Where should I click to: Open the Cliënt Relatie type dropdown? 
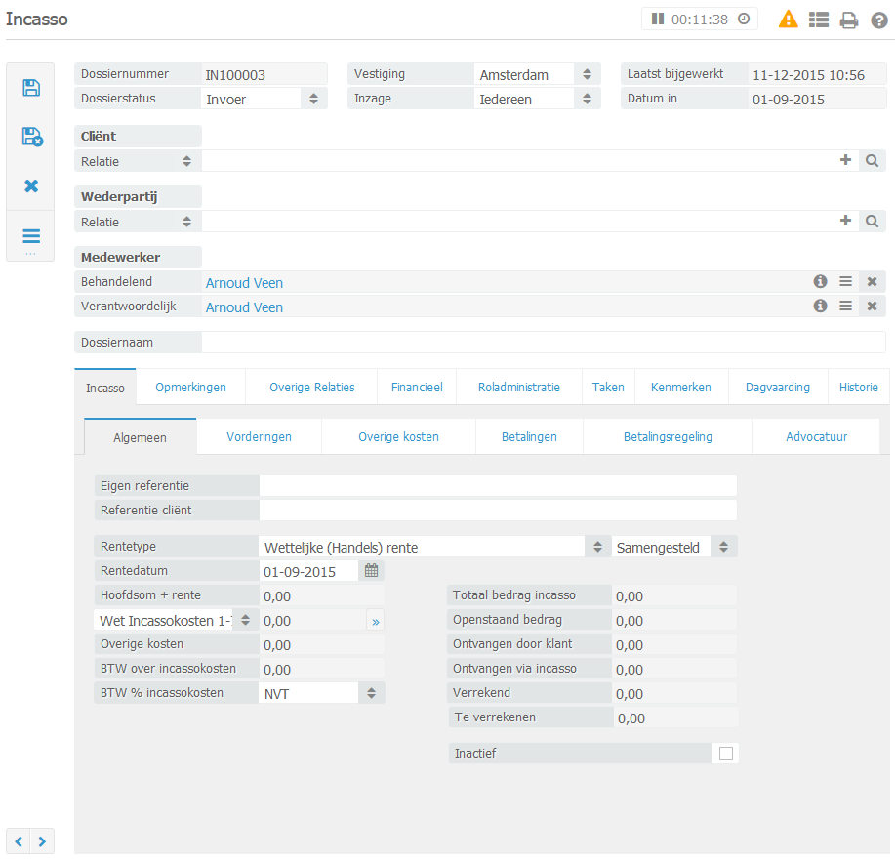tap(138, 161)
